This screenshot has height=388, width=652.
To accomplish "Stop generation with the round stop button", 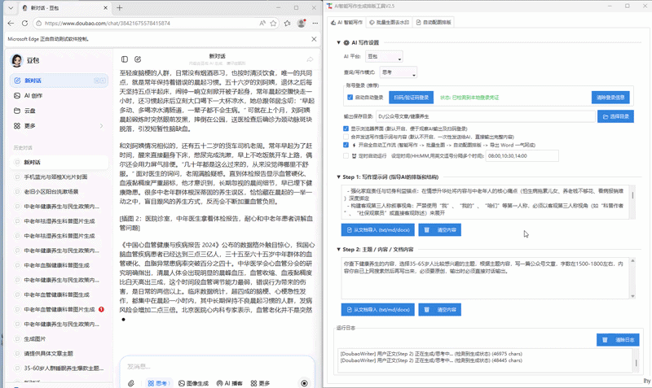I will click(304, 383).
